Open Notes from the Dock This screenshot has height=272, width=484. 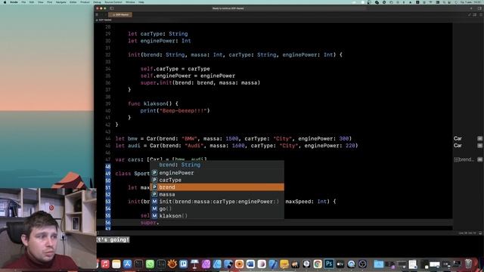point(116,264)
